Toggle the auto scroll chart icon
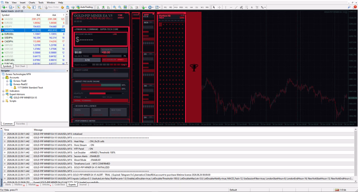The height and width of the screenshot is (192, 358). (131, 7)
